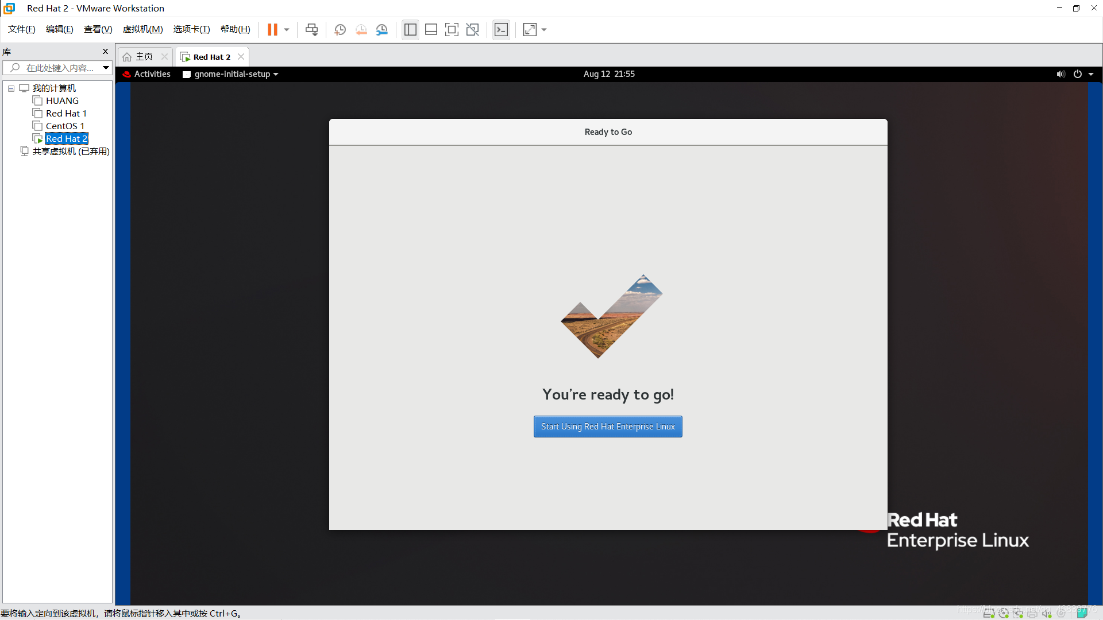Expand the HUANG virtual machine tree item

[x=61, y=100]
